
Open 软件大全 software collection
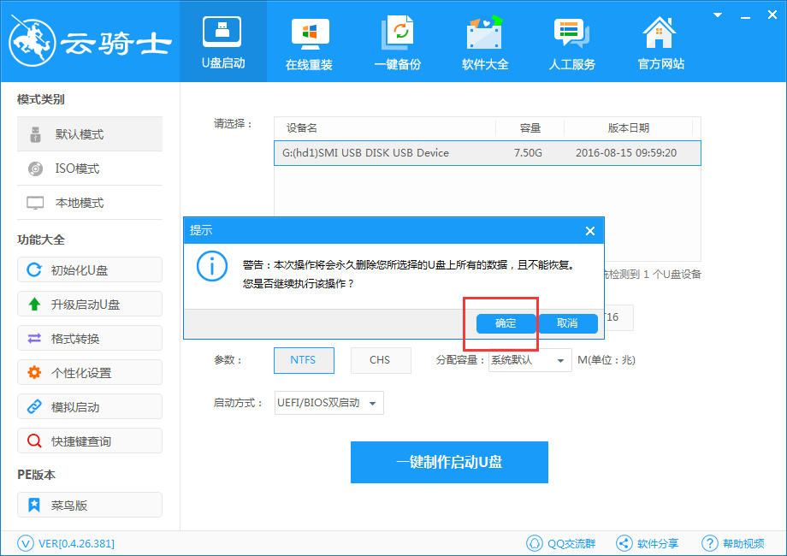click(484, 41)
